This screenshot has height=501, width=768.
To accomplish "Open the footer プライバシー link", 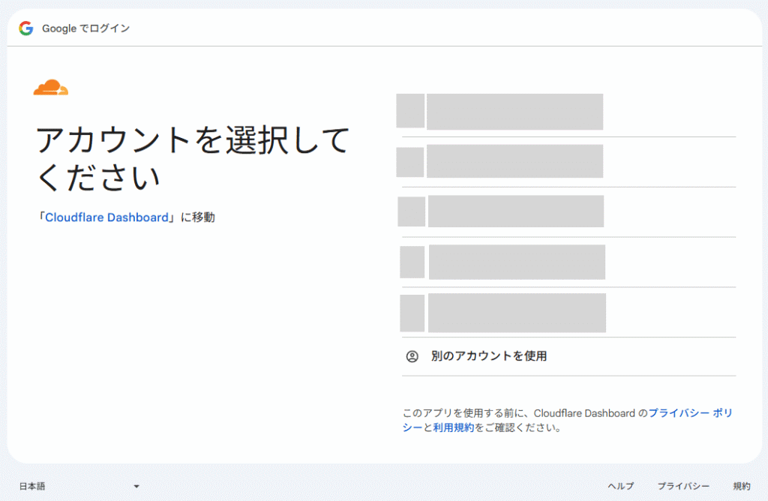I will point(683,486).
